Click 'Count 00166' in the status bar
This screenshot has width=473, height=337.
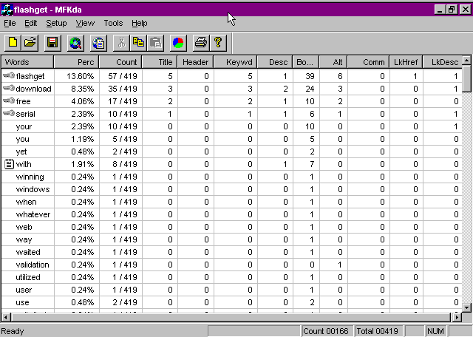tap(326, 331)
